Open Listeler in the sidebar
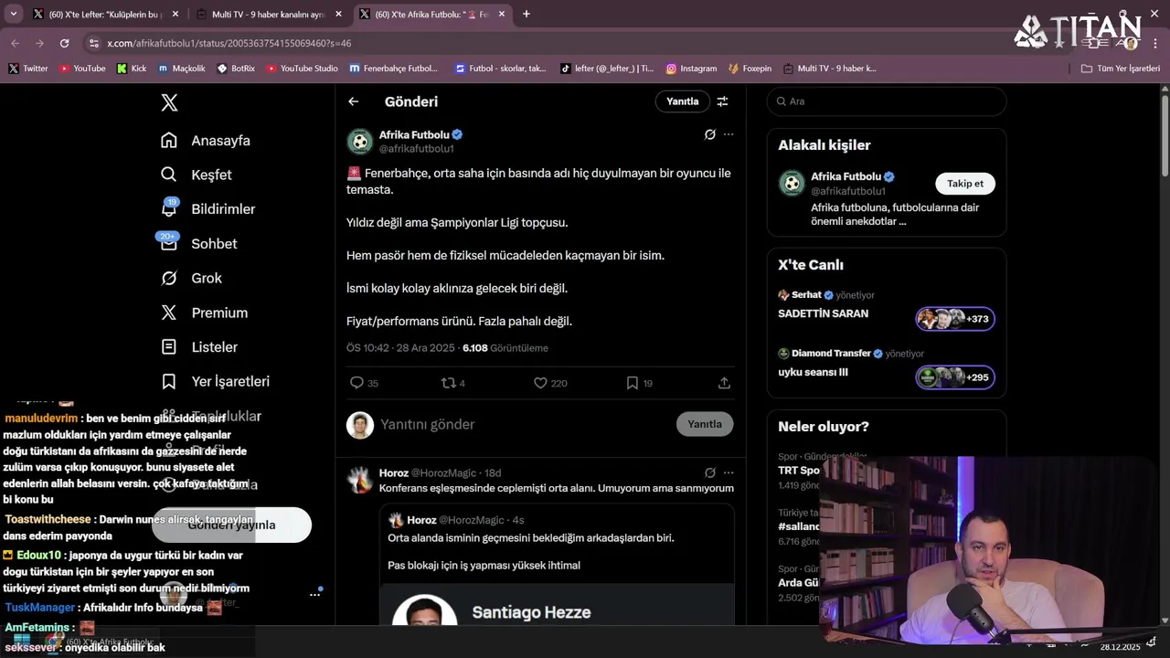Screen dimensions: 1170x658 coord(198,347)
